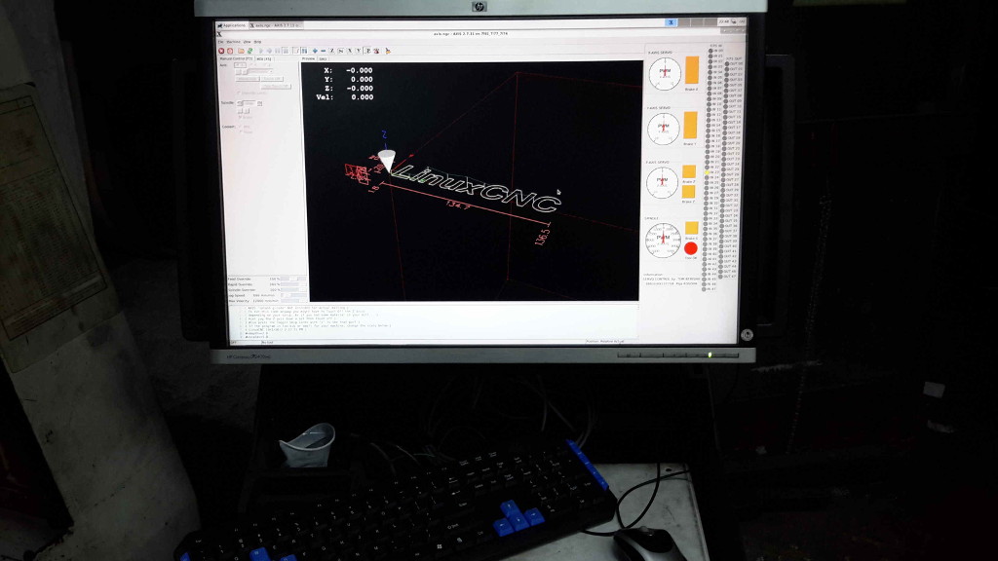Viewport: 998px width, 561px height.
Task: Click the Step program toolbar icon
Action: click(269, 51)
